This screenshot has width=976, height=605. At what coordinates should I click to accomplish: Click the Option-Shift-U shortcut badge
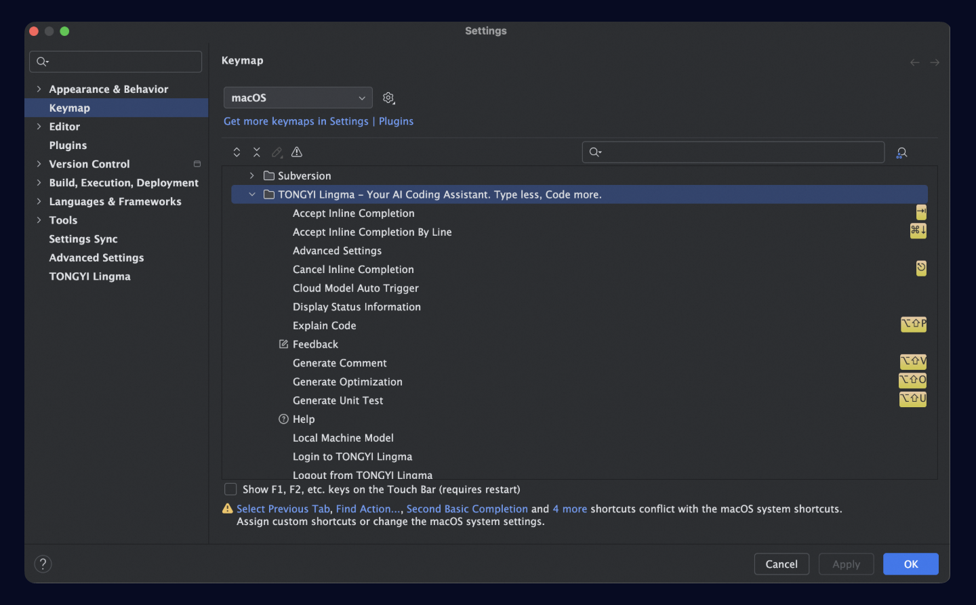click(x=913, y=399)
